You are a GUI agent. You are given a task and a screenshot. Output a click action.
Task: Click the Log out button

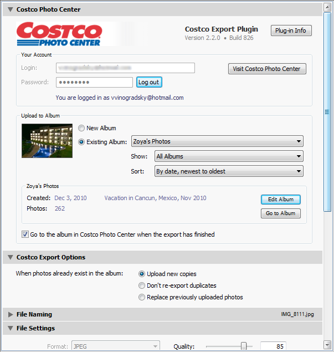[149, 82]
